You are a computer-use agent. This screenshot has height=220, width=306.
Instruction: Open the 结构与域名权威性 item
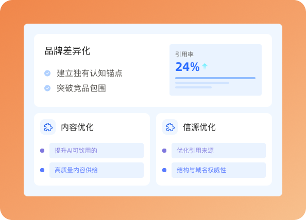point(218,170)
